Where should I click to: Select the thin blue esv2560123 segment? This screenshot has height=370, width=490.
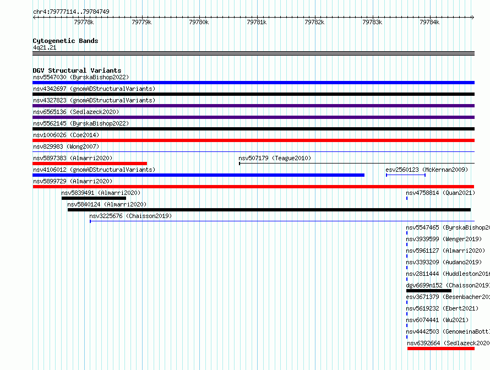pos(406,175)
